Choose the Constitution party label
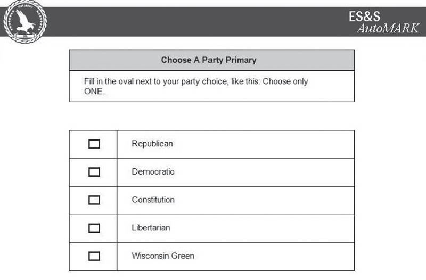This screenshot has height=280, width=426. (153, 200)
